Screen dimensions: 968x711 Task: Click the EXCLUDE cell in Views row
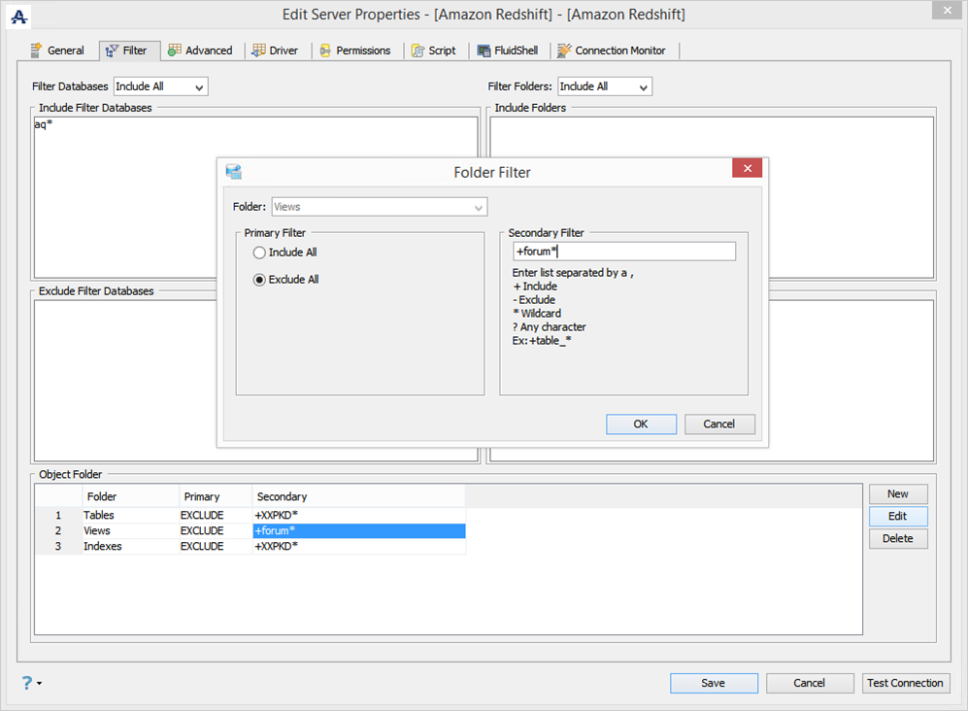216,530
